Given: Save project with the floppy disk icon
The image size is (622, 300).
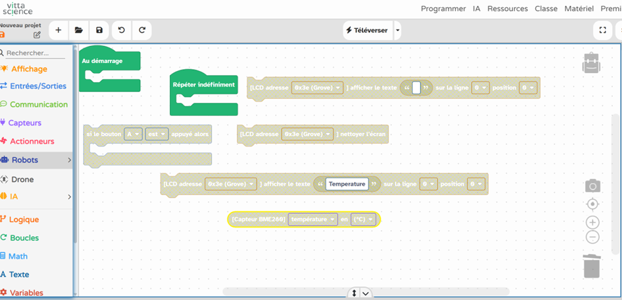Looking at the screenshot, I should 99,30.
